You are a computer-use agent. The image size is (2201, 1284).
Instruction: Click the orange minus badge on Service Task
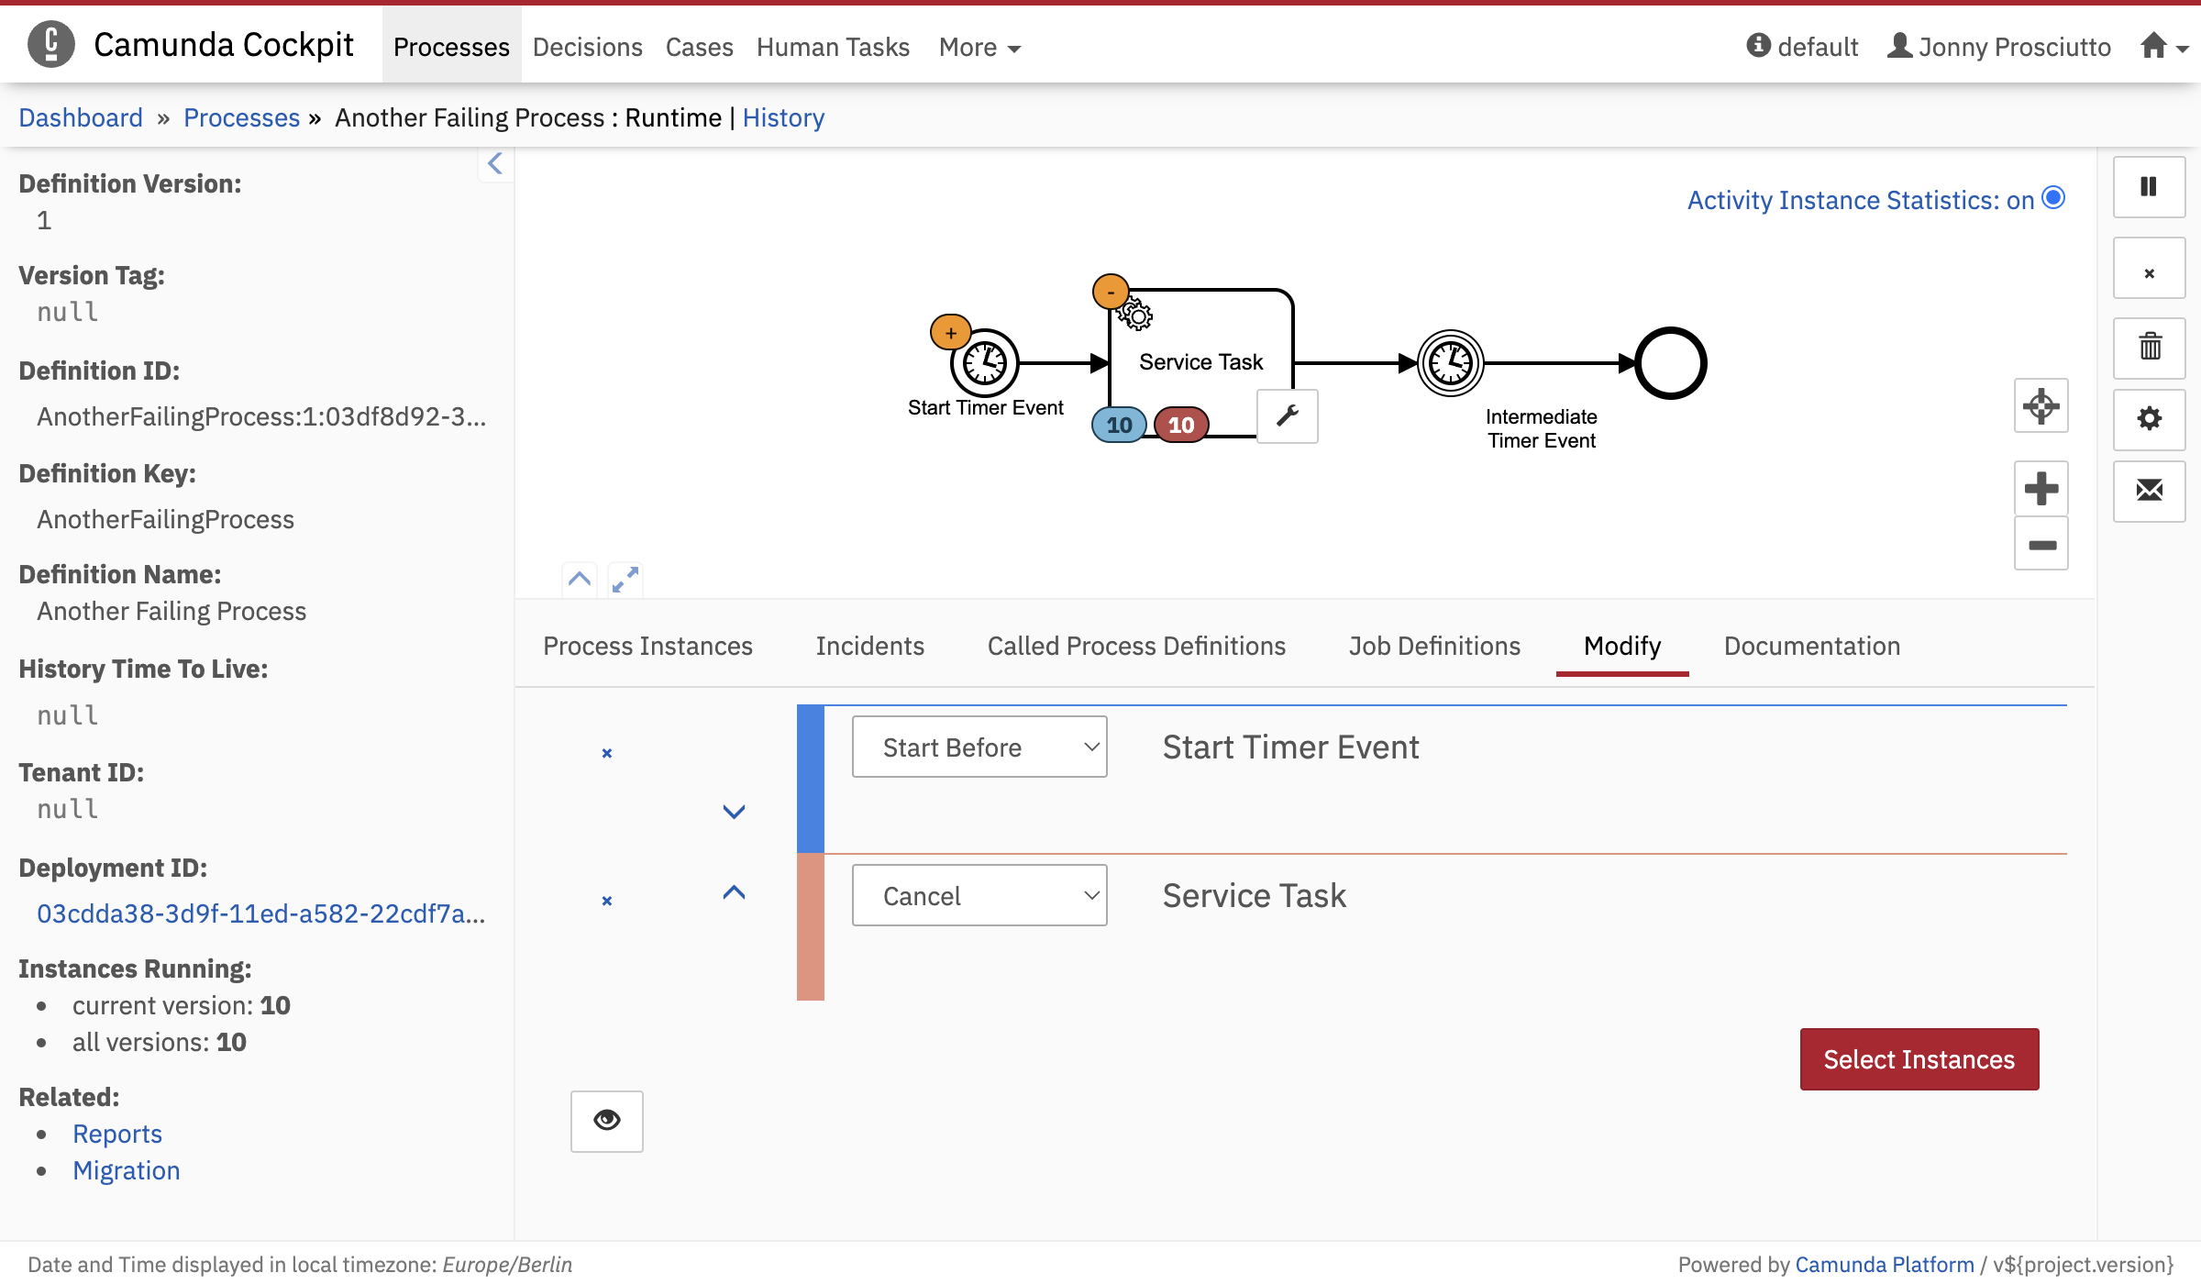click(x=1110, y=292)
